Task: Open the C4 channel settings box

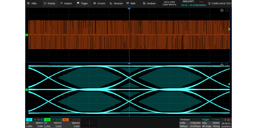Action: click(x=53, y=123)
